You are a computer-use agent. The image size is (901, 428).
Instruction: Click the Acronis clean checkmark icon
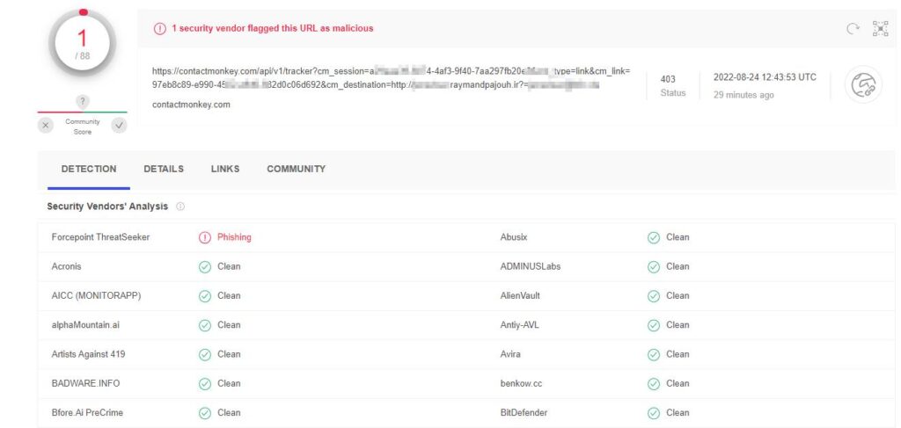[x=205, y=267]
